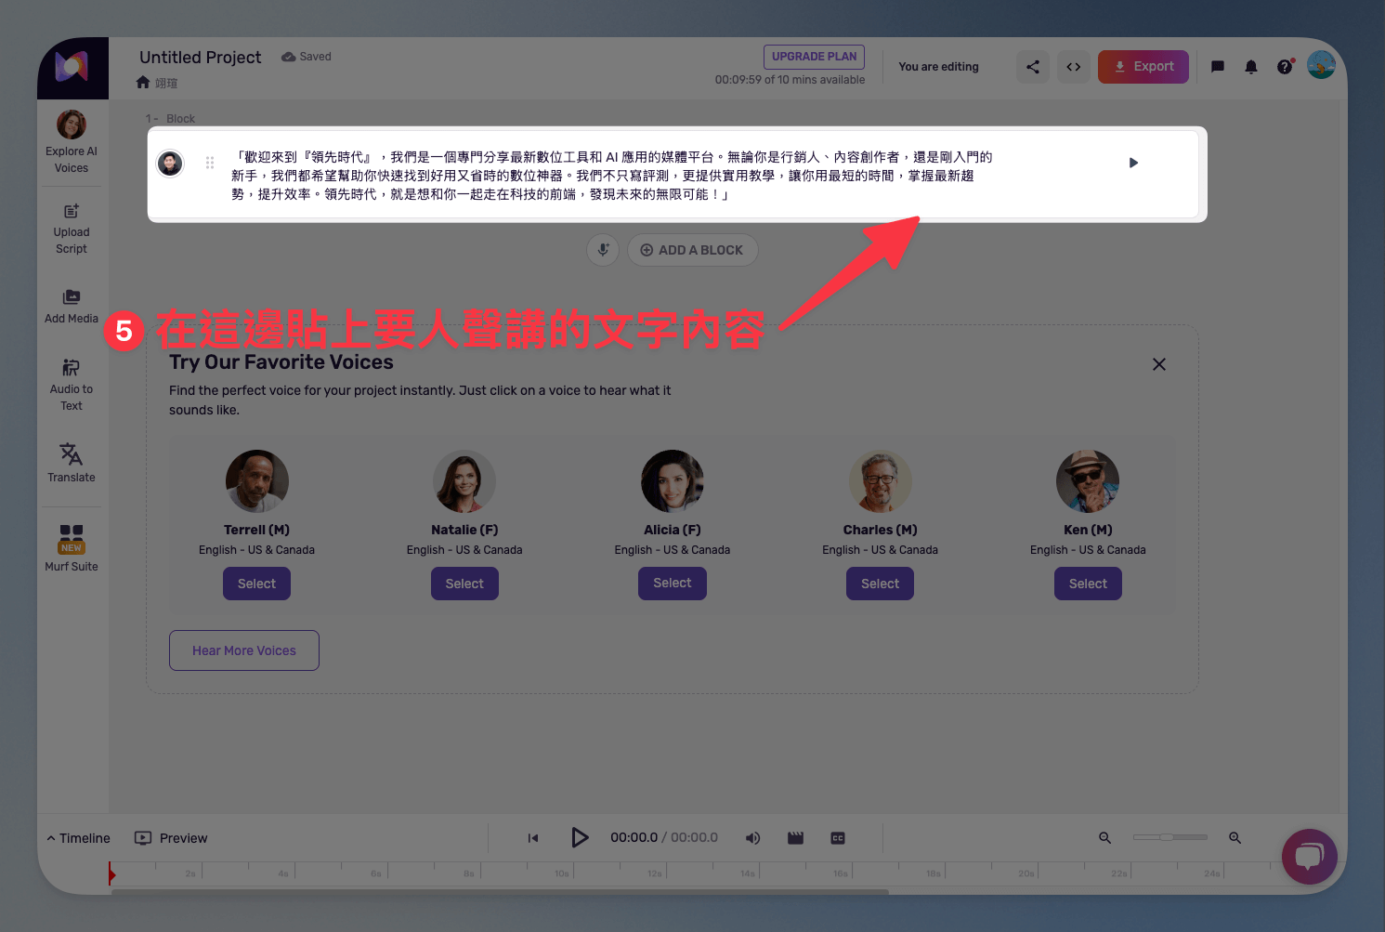Zoom in the timeline magnifier
The width and height of the screenshot is (1385, 932).
1235,838
